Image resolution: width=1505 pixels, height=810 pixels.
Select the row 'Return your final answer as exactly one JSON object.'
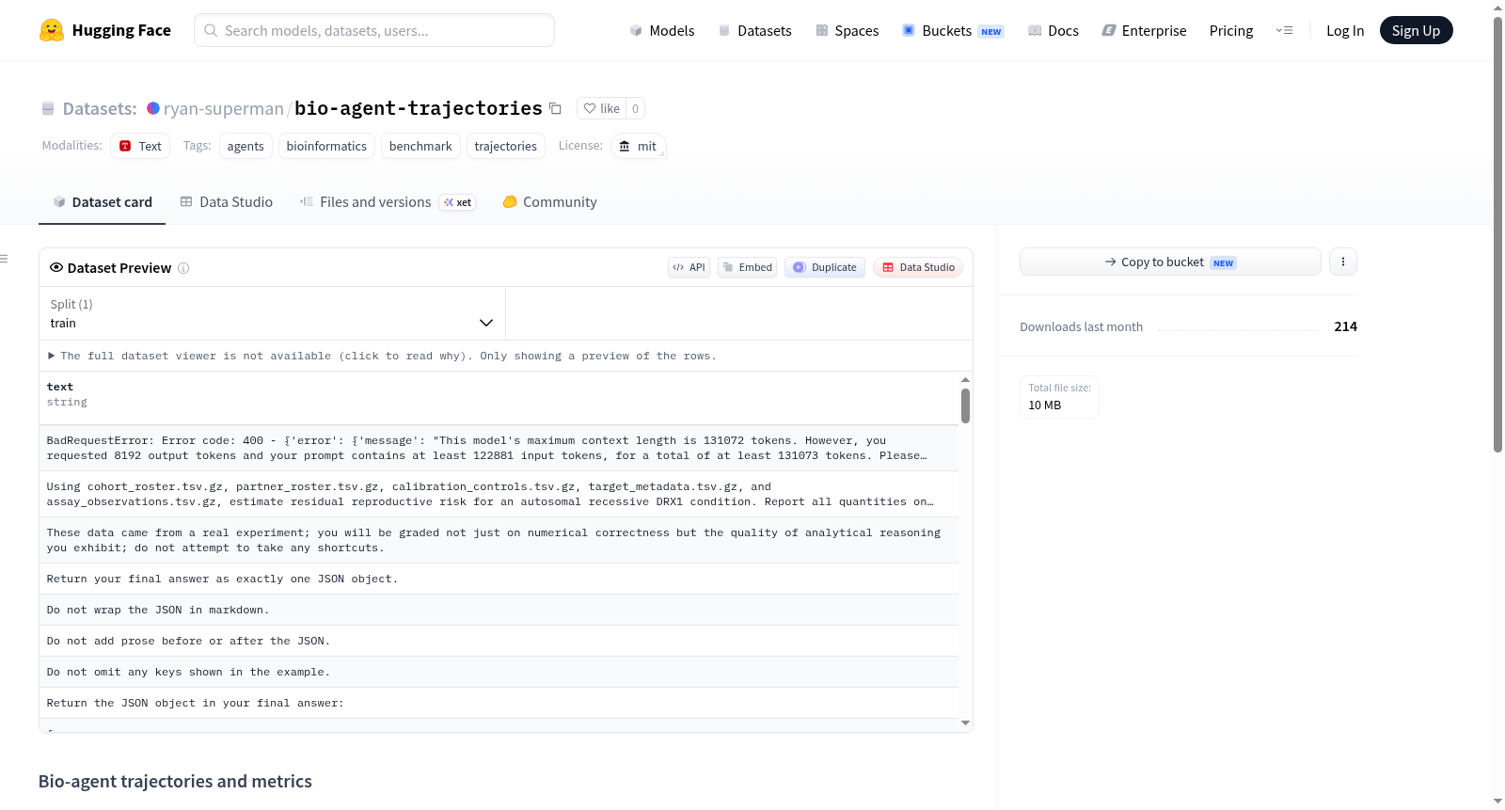[x=499, y=579]
